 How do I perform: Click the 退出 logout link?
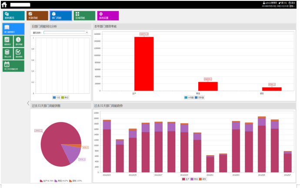point(292,3)
